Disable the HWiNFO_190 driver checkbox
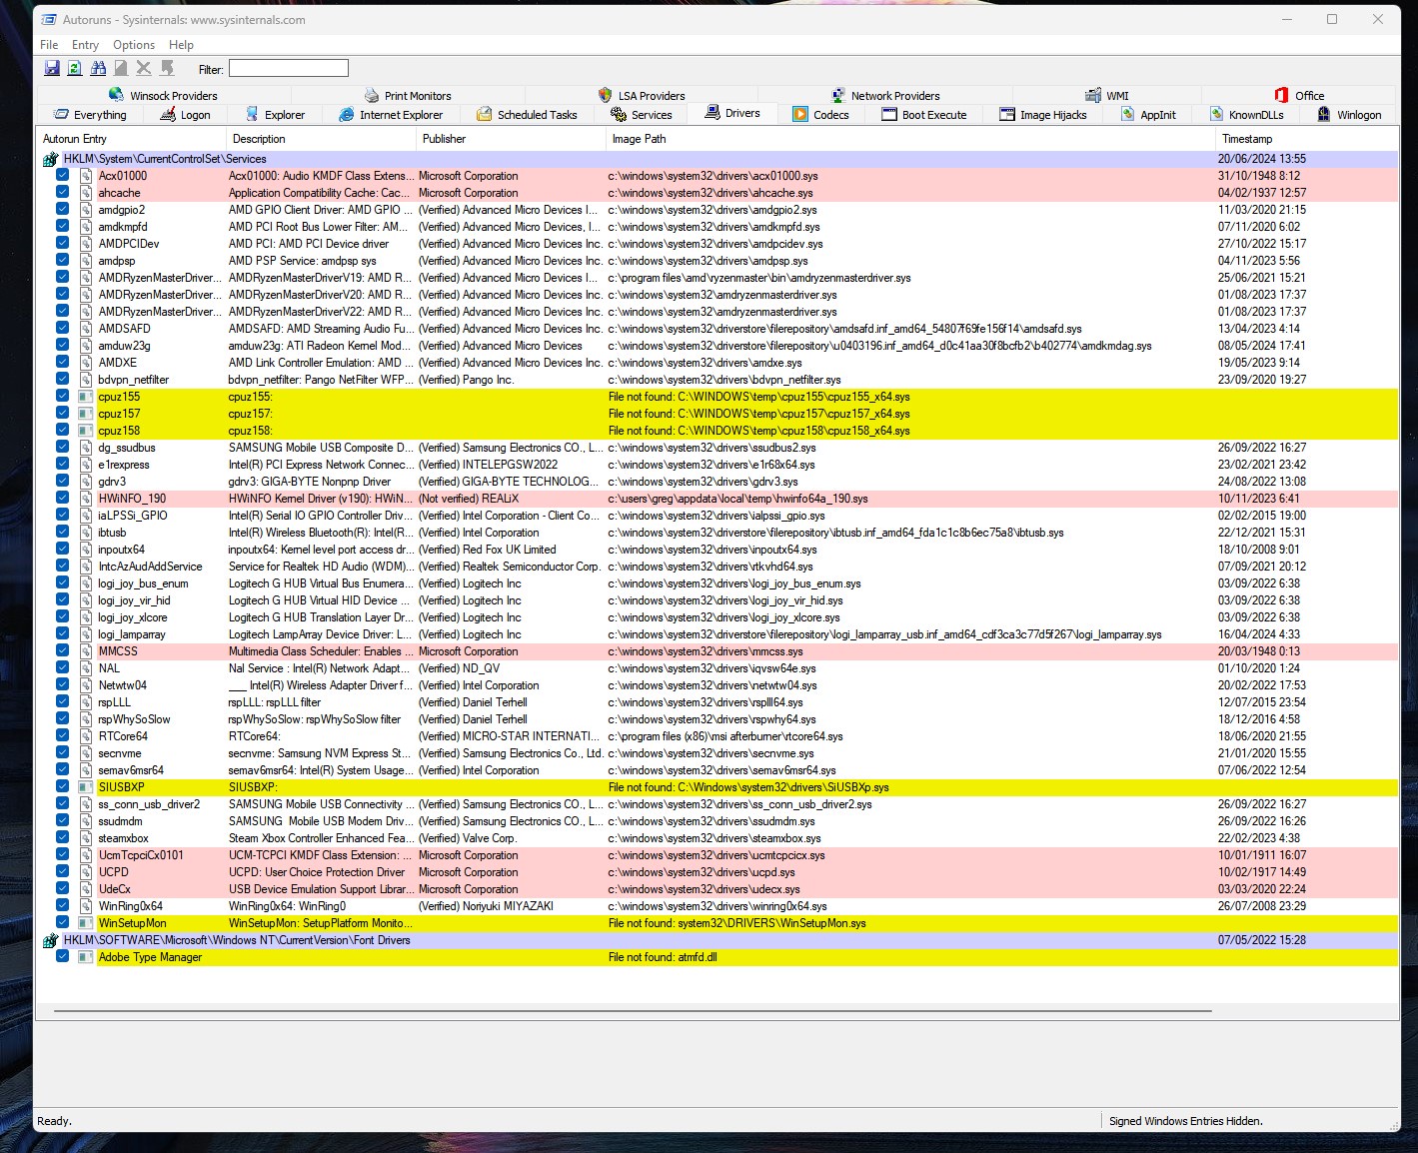Image resolution: width=1418 pixels, height=1153 pixels. (62, 499)
